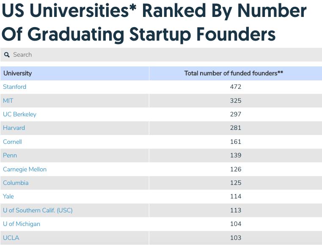Open the MIT link

tap(8, 101)
